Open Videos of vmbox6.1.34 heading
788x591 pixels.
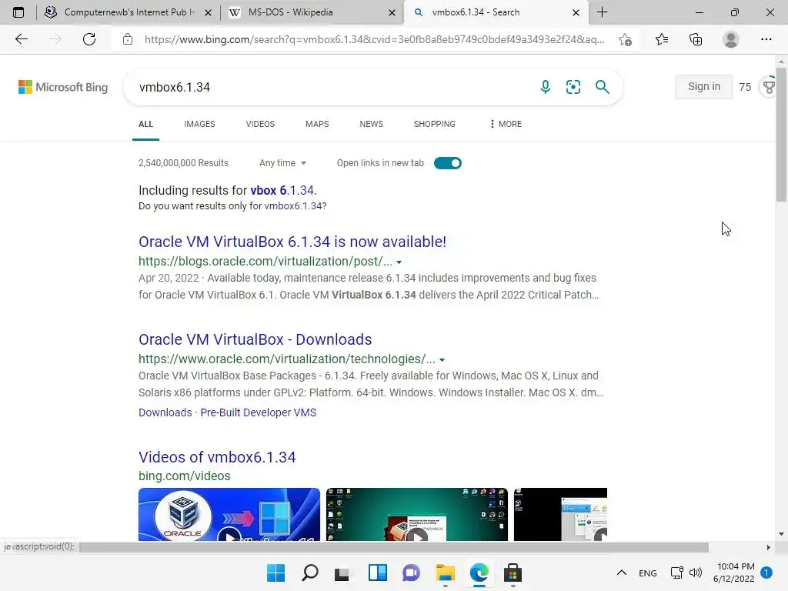(x=217, y=457)
